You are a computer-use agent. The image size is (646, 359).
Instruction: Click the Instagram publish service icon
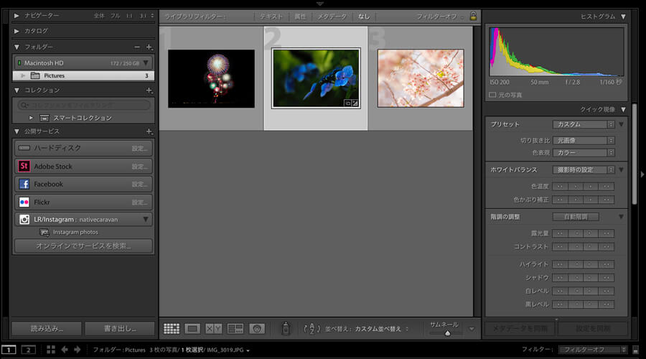tap(24, 220)
